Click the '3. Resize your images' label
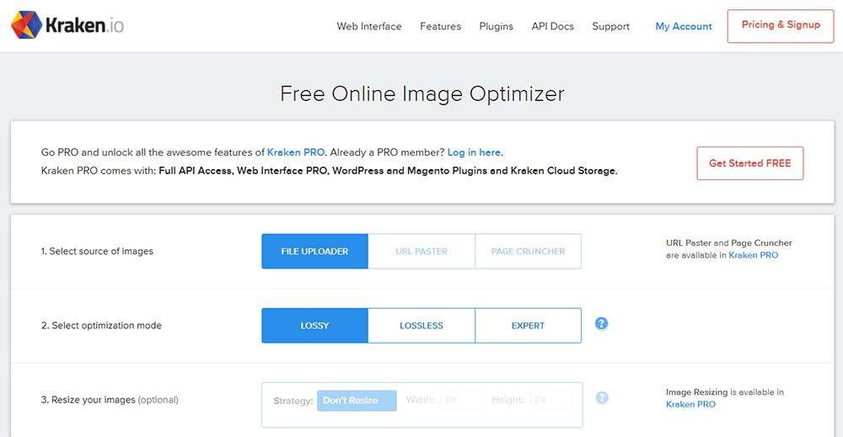This screenshot has width=843, height=437. (110, 400)
